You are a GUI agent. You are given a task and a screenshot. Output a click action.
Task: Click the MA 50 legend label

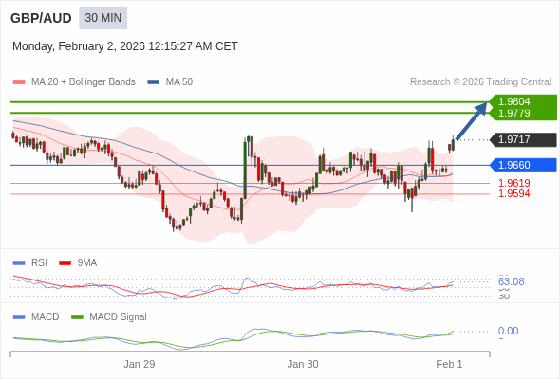tap(179, 82)
